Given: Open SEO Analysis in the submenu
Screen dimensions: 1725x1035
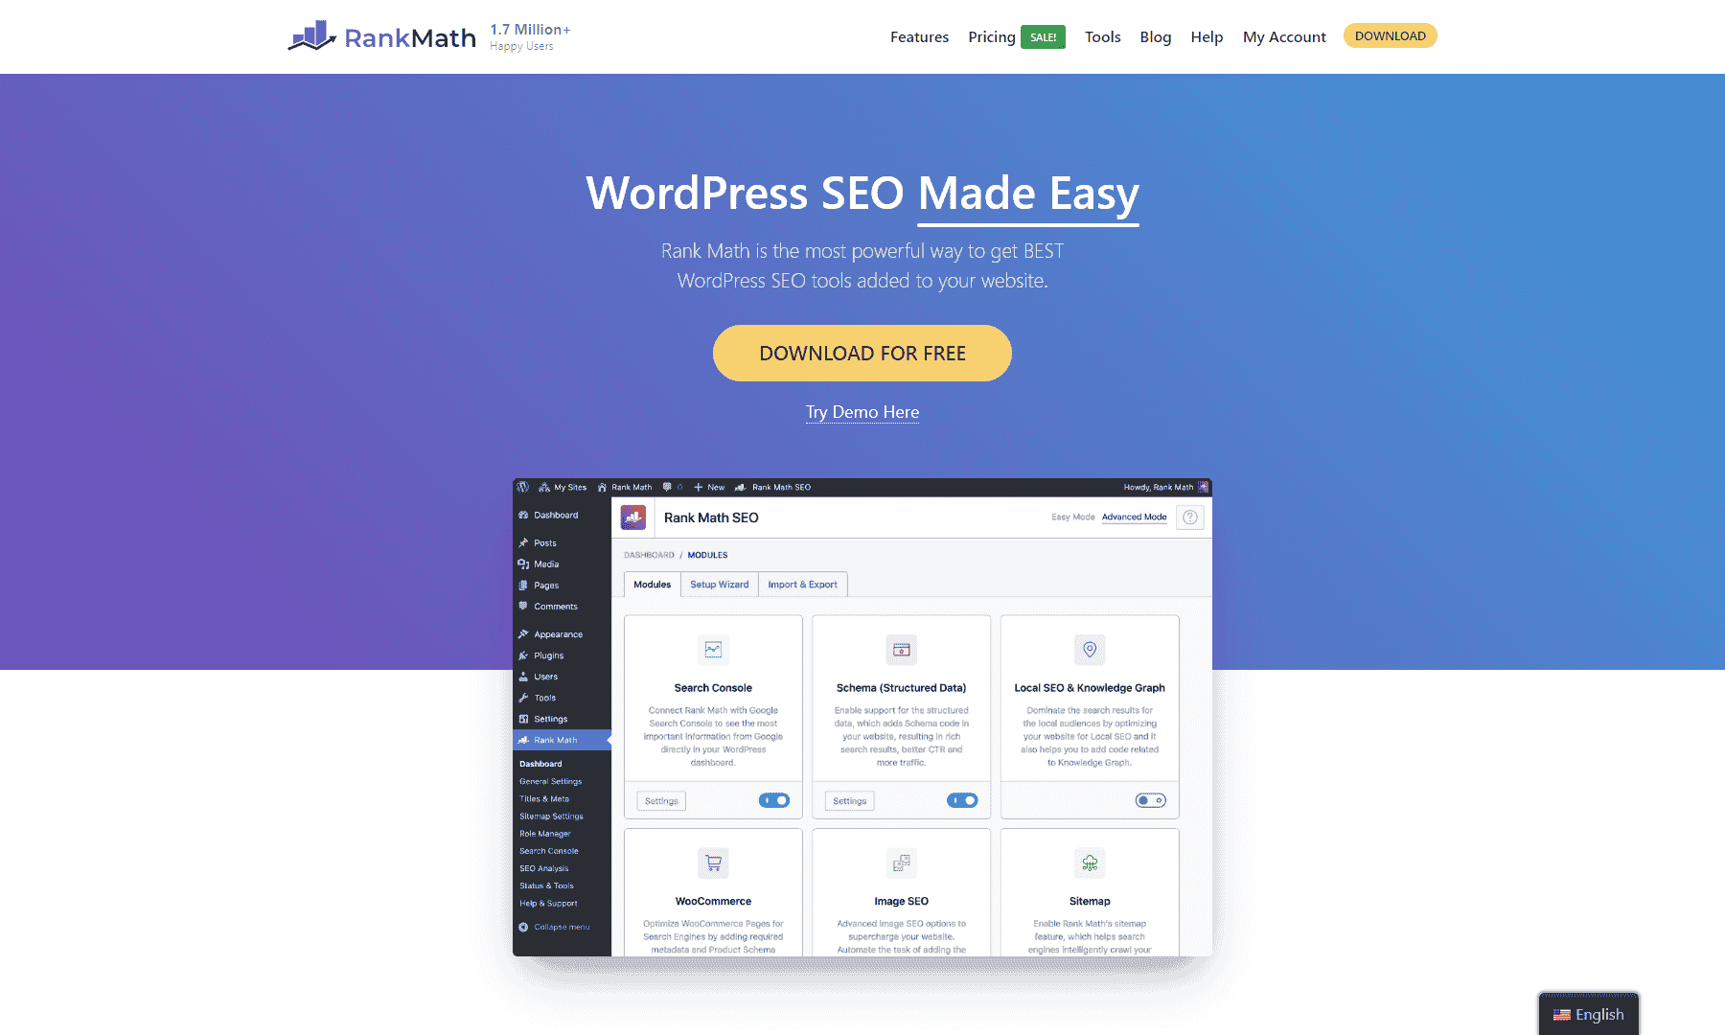Looking at the screenshot, I should [544, 868].
